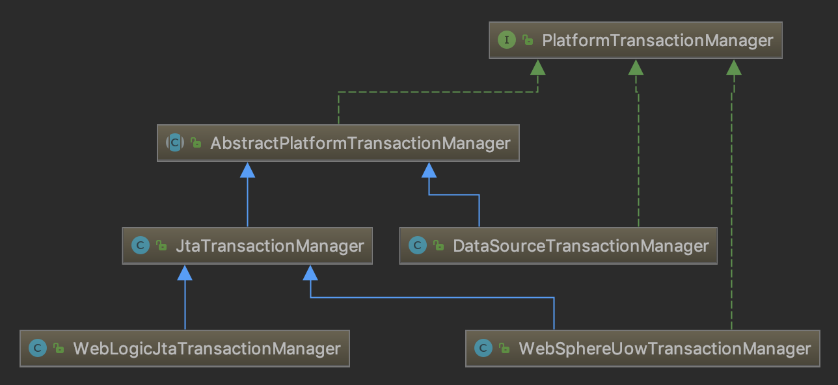
Task: Click the green lock icon on WebSphereUowTransactionManager
Action: click(x=504, y=349)
